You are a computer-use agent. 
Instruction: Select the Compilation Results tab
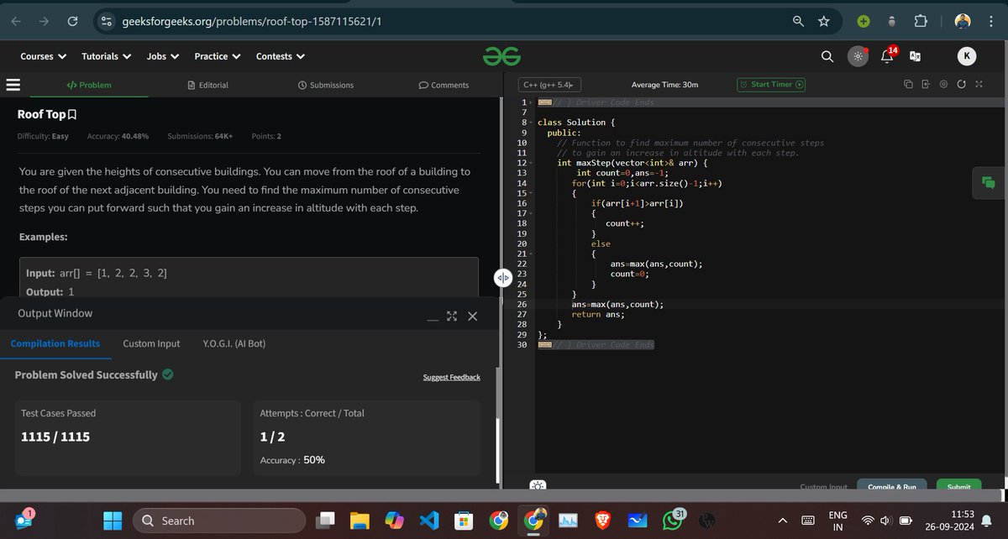(x=55, y=343)
